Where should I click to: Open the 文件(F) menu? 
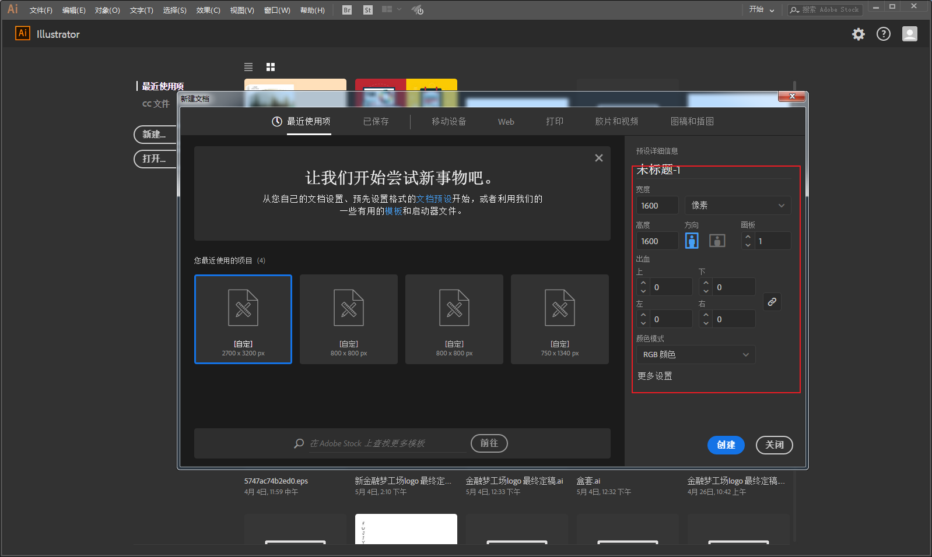tap(41, 10)
